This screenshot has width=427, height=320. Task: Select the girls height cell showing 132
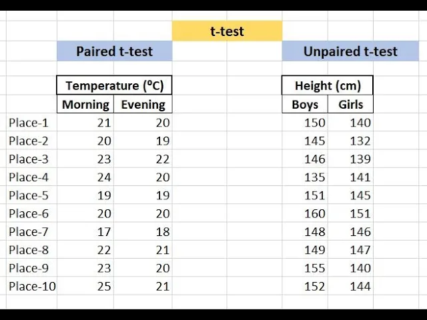pyautogui.click(x=350, y=141)
